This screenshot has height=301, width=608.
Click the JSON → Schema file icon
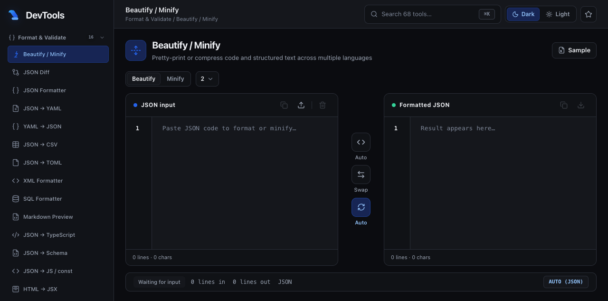click(16, 253)
